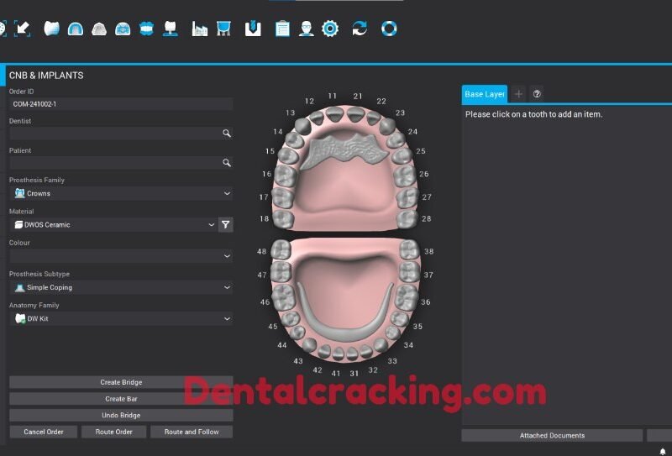Click the question mark help tab icon

point(537,94)
